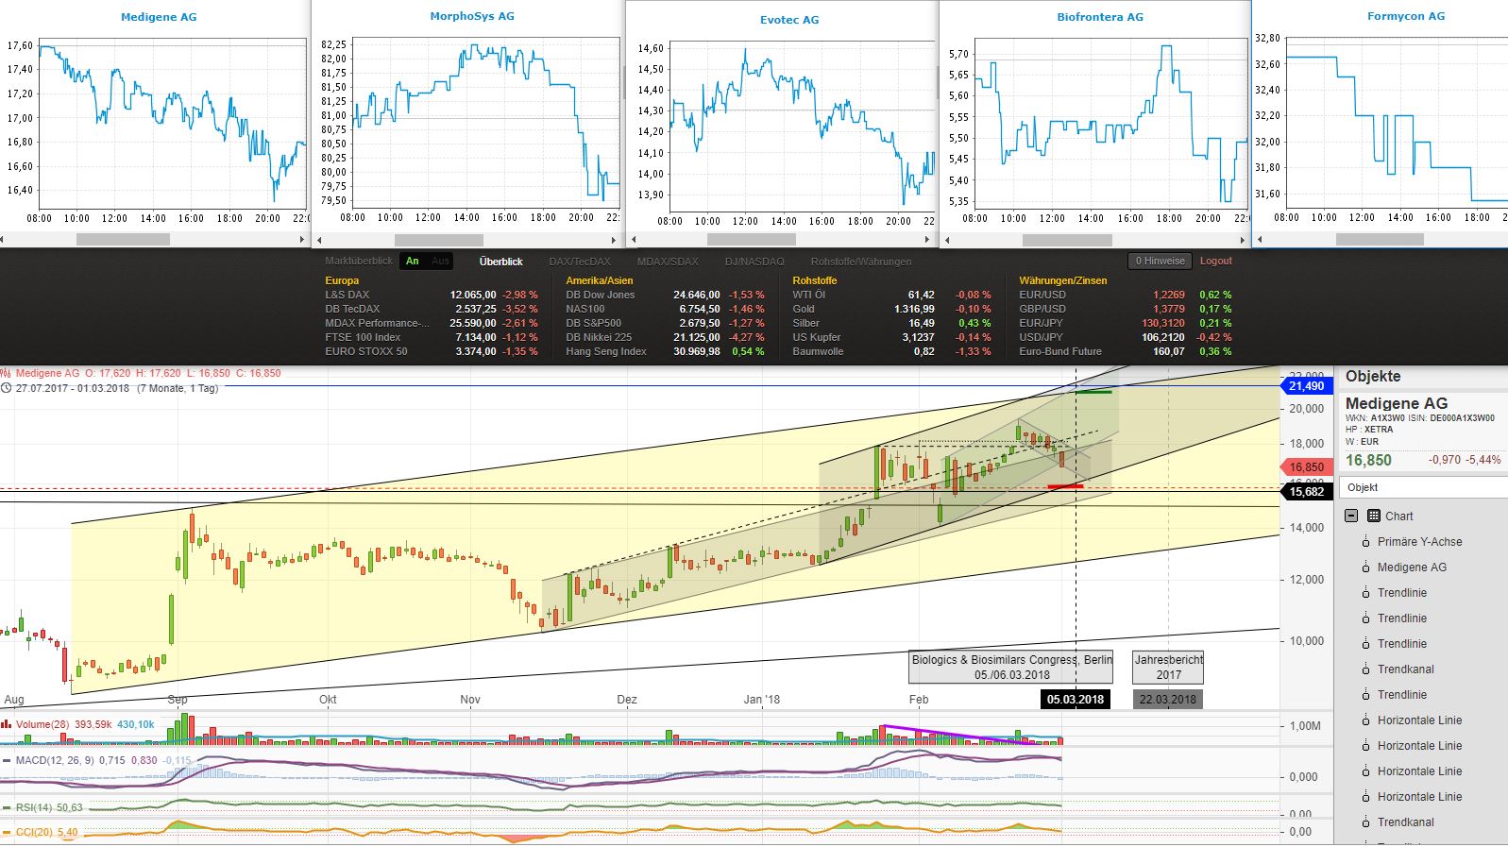Viewport: 1508px width, 847px height.
Task: Click the 21,490 price label on axis
Action: (1306, 385)
